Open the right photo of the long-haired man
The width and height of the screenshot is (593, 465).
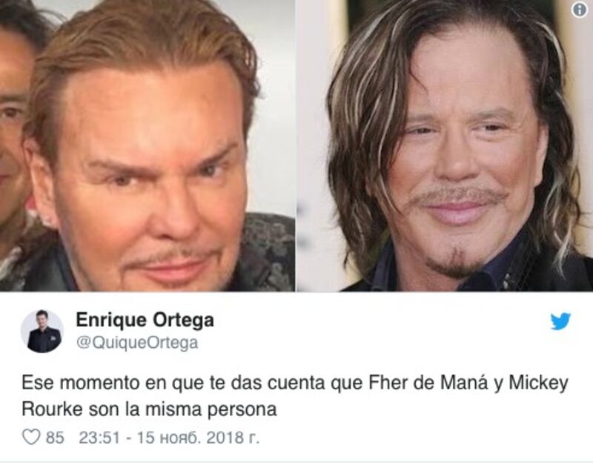445,145
